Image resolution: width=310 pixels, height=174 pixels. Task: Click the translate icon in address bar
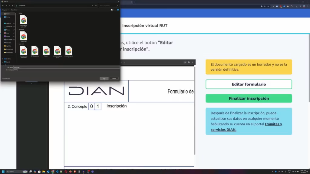coord(262,6)
